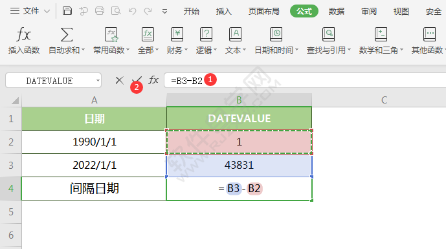Image resolution: width=446 pixels, height=249 pixels.
Task: Open the 常用函数 icon
Action: [x=111, y=34]
